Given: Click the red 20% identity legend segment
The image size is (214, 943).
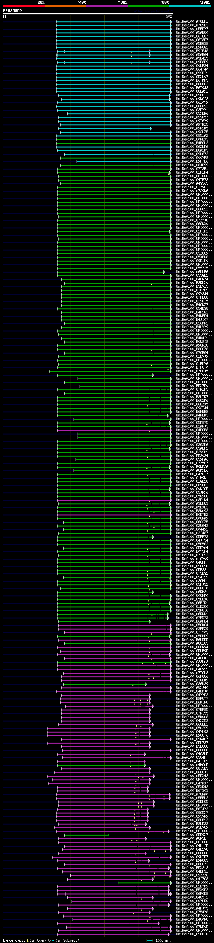Looking at the screenshot, I should pos(24,6).
